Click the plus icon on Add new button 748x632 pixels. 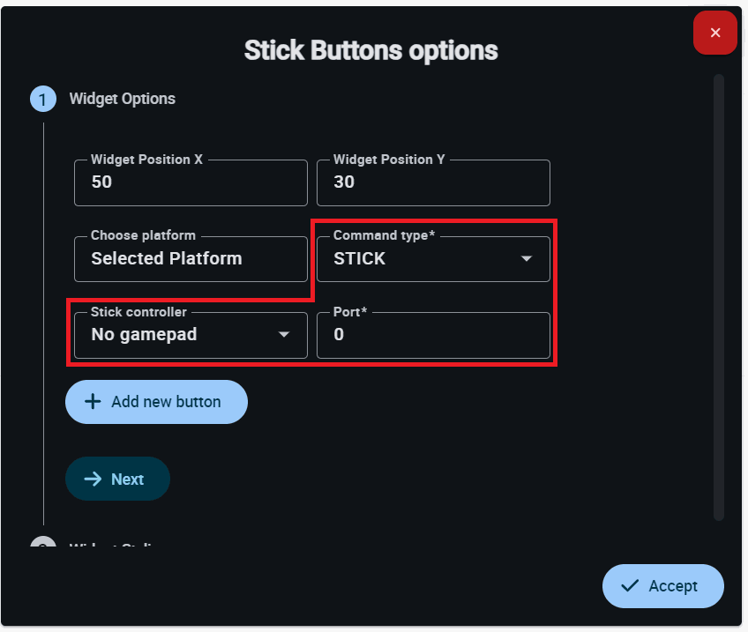pos(93,402)
